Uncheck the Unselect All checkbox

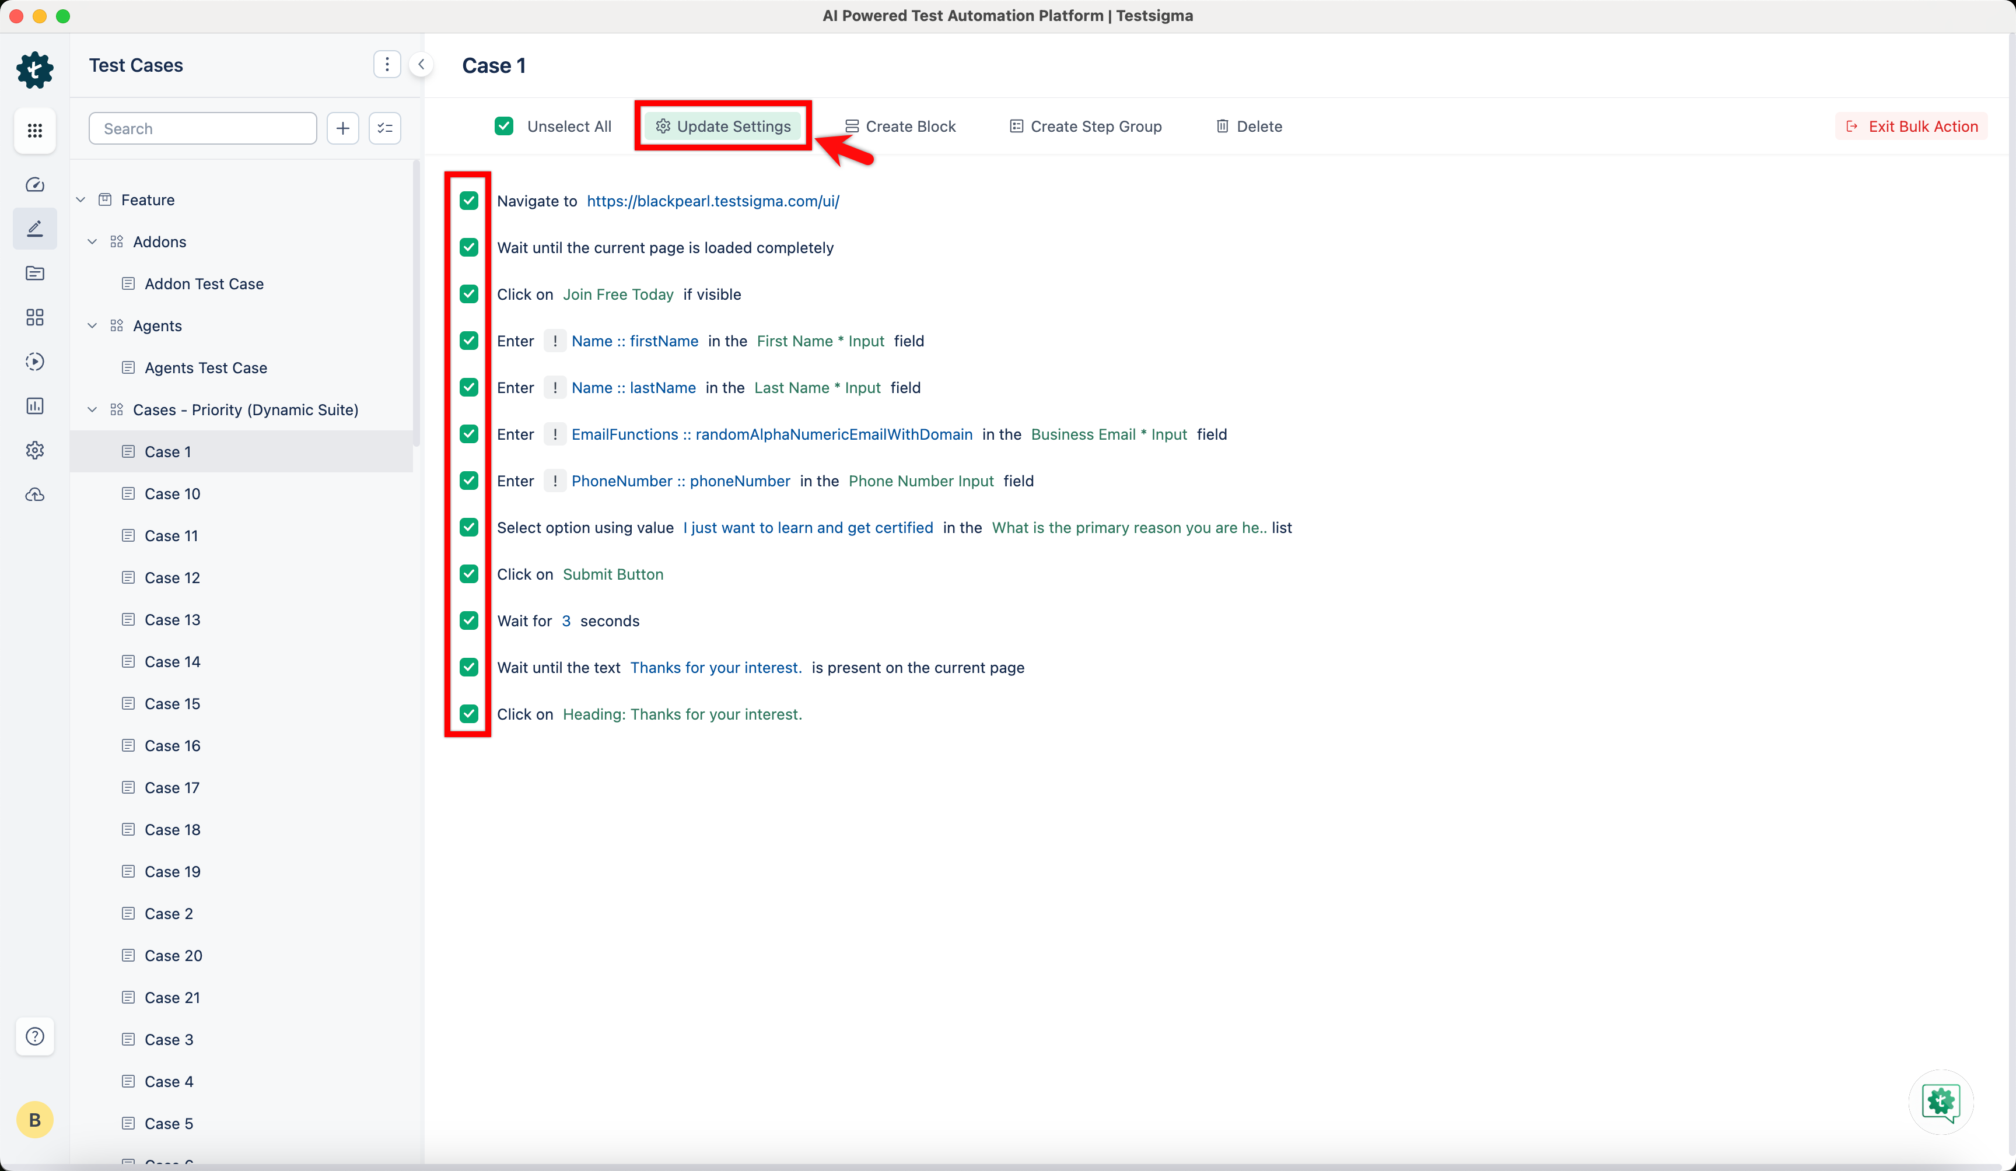click(x=504, y=127)
